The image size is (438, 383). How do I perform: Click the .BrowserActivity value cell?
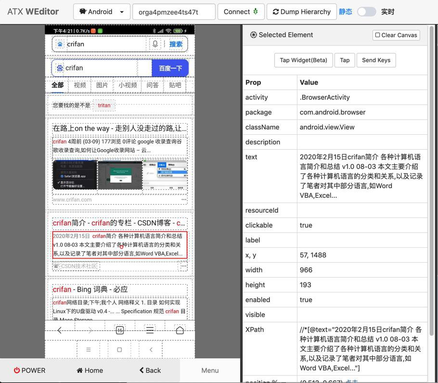click(x=362, y=97)
